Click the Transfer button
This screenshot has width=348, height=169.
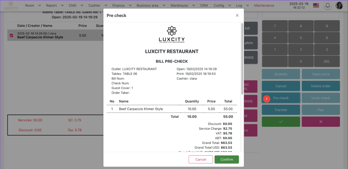point(281,110)
